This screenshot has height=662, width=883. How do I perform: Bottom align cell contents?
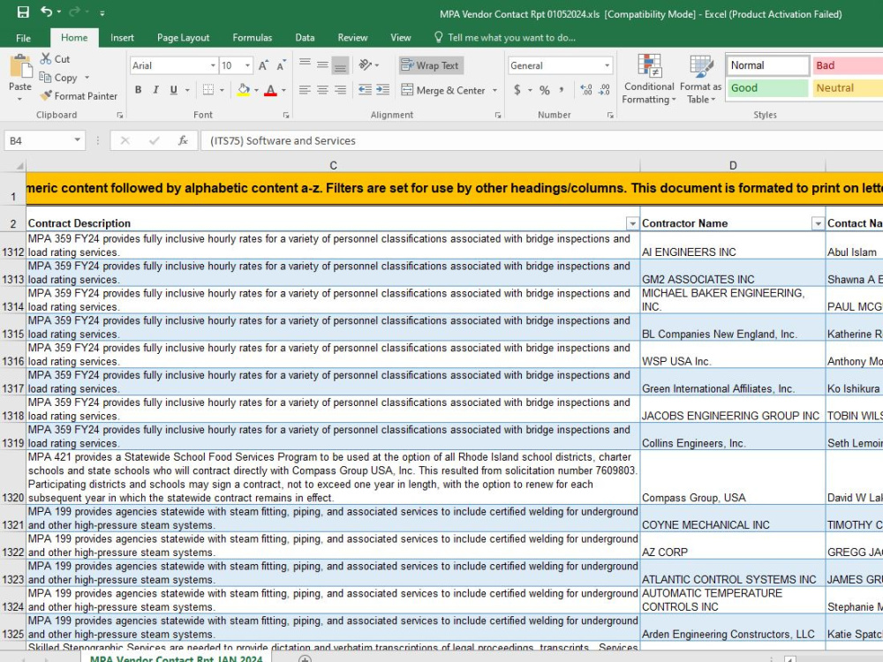(x=340, y=65)
